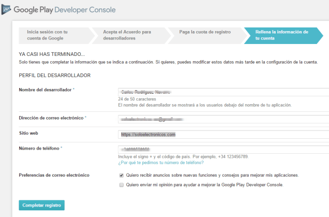Click the 'Sitio web' field with soloelectronicos URL
Image resolution: width=329 pixels, height=217 pixels.
click(x=222, y=135)
